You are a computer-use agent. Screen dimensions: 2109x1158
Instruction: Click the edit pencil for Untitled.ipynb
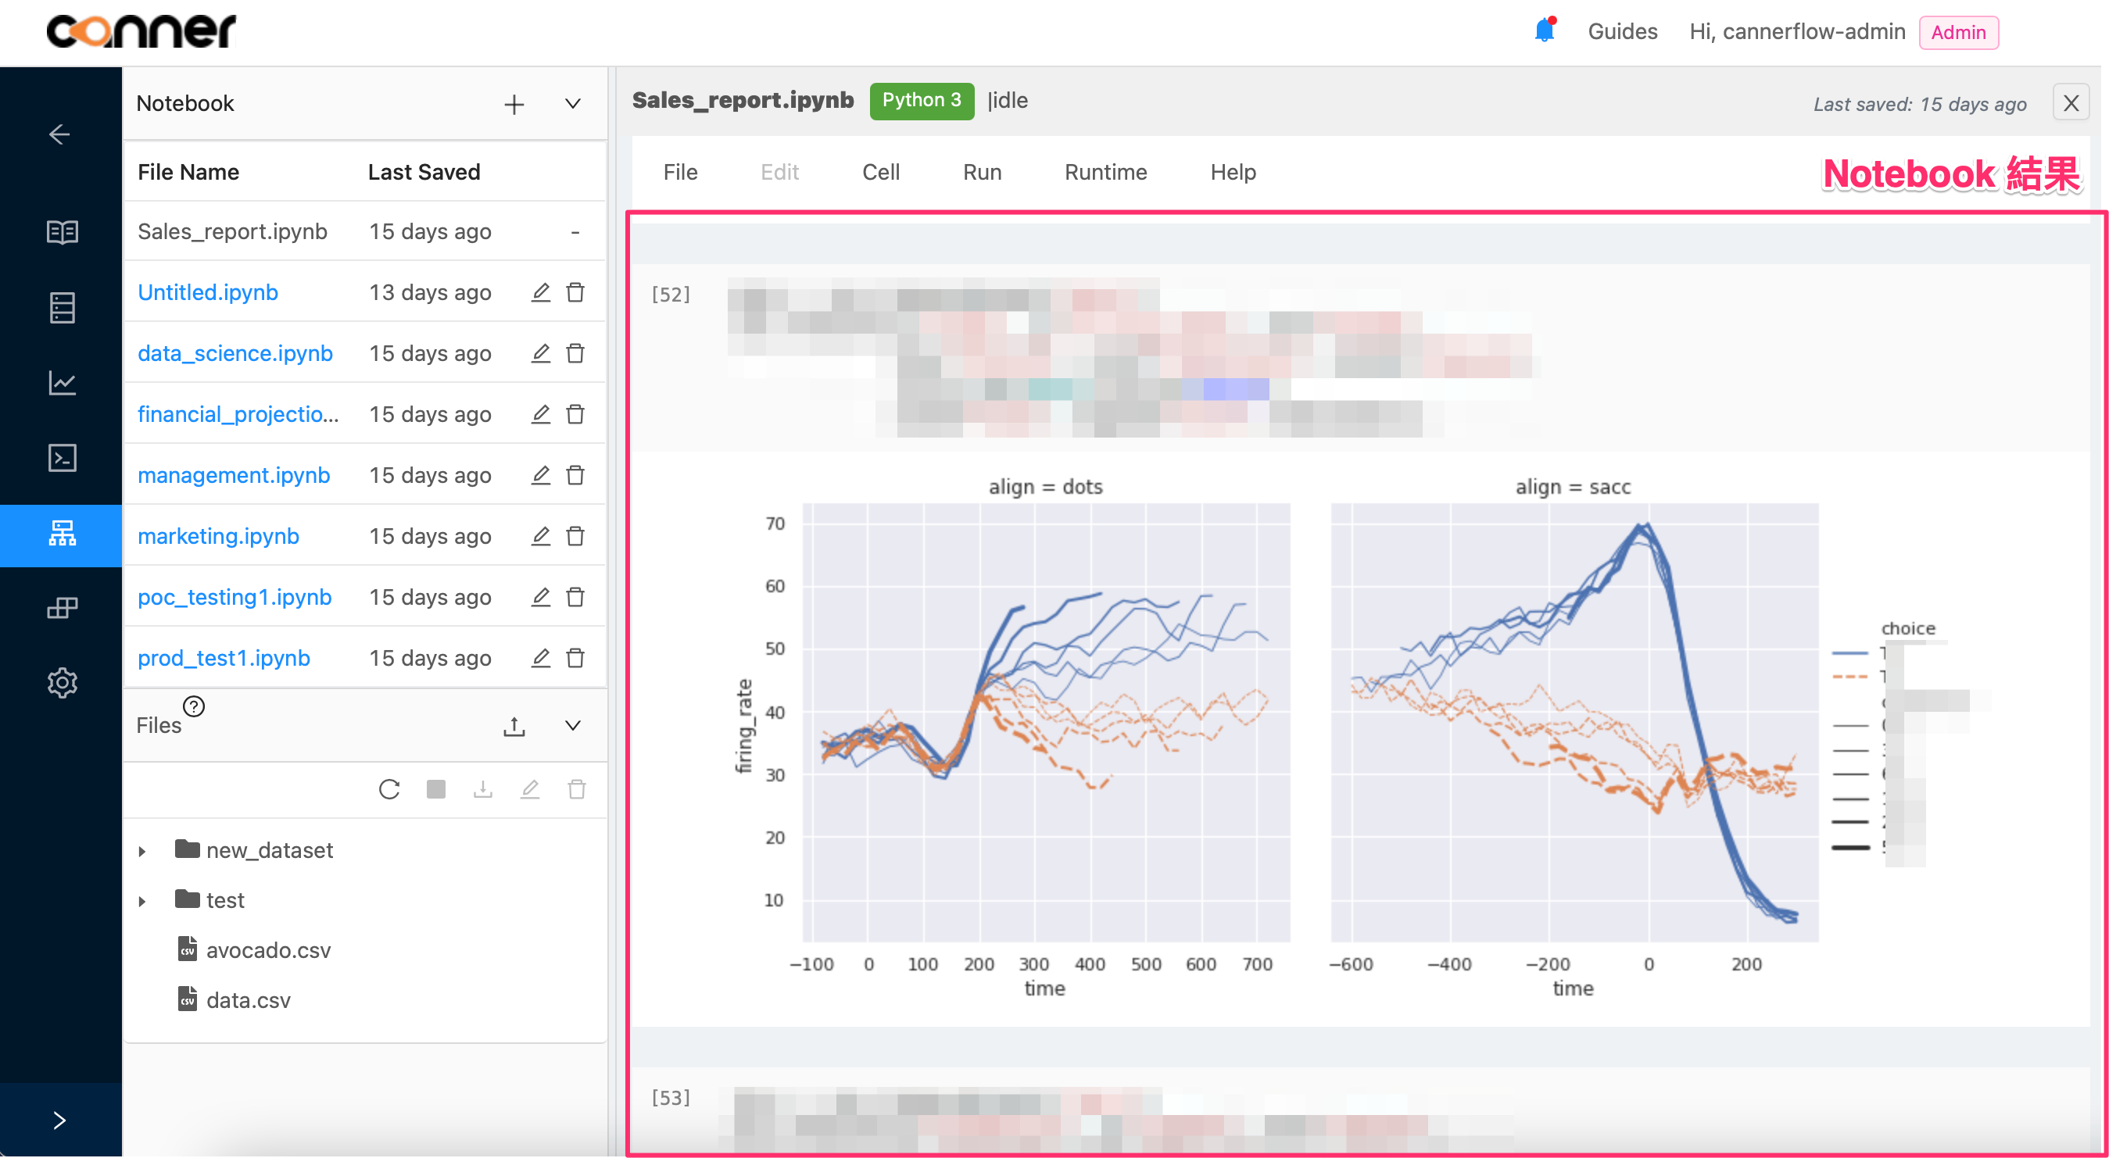click(540, 292)
